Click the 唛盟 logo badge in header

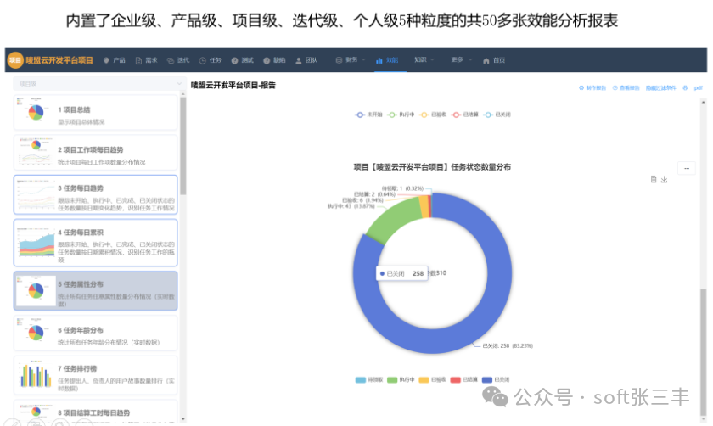[15, 60]
